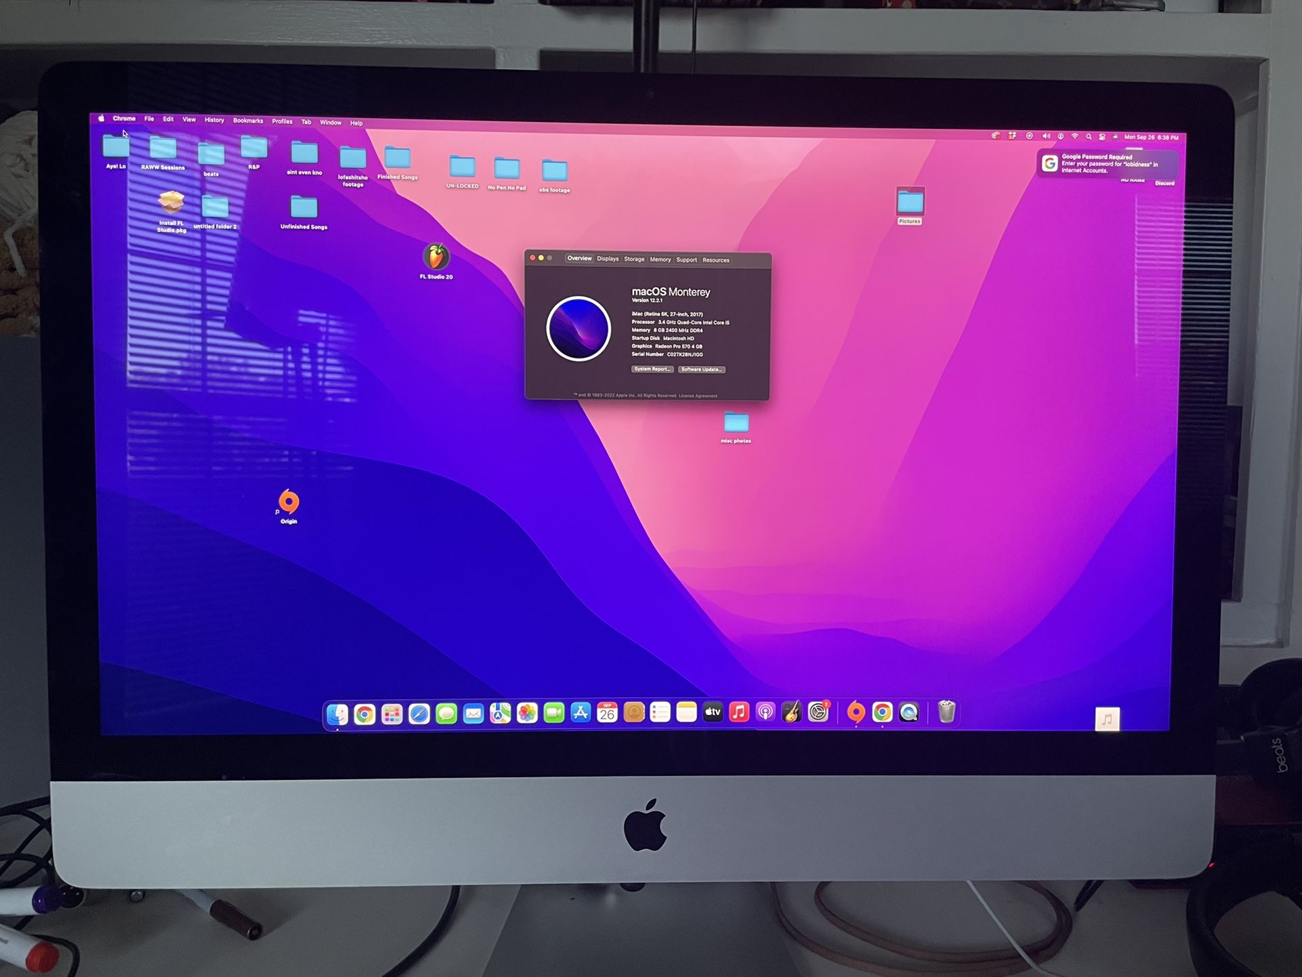Click the Google Password Required notification
This screenshot has height=977, width=1302.
click(x=1108, y=163)
